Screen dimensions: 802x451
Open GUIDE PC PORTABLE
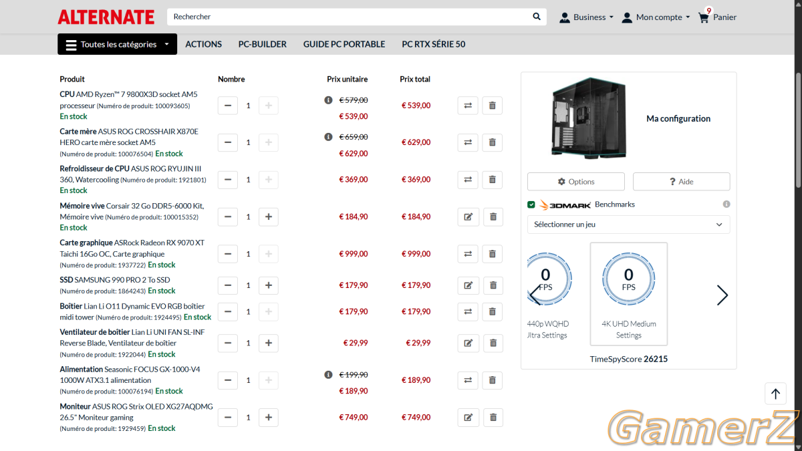pyautogui.click(x=344, y=44)
